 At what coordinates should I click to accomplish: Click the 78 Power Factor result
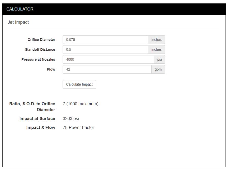coord(78,127)
